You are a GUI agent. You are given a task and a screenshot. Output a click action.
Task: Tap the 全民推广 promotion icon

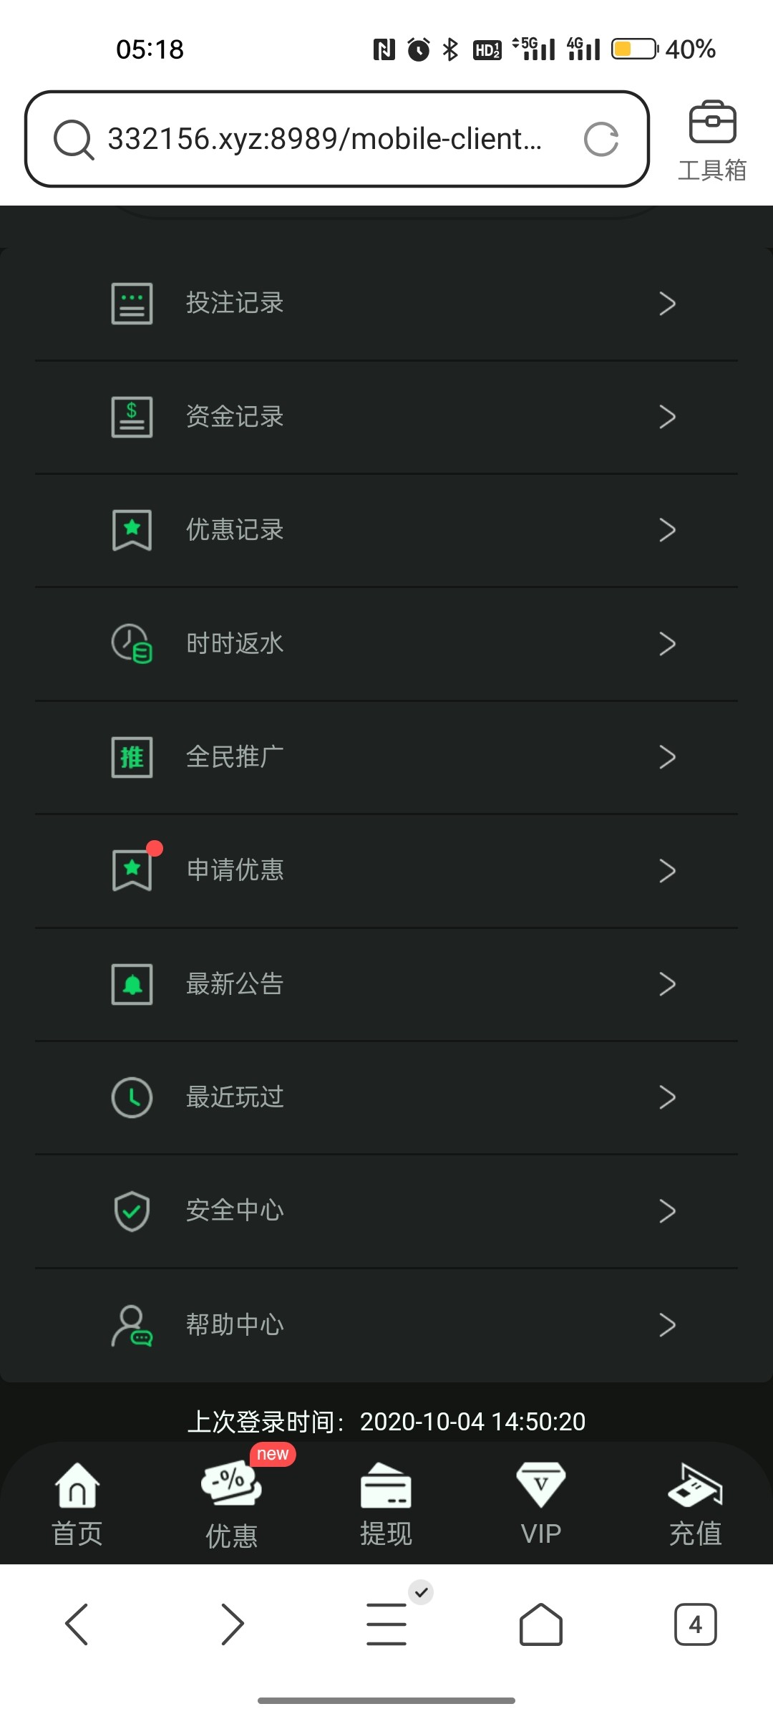(x=132, y=757)
